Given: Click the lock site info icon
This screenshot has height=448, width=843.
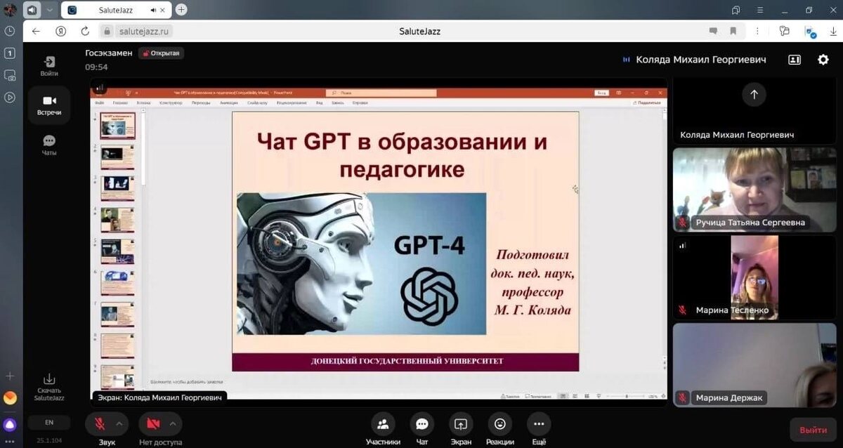Looking at the screenshot, I should [x=107, y=31].
